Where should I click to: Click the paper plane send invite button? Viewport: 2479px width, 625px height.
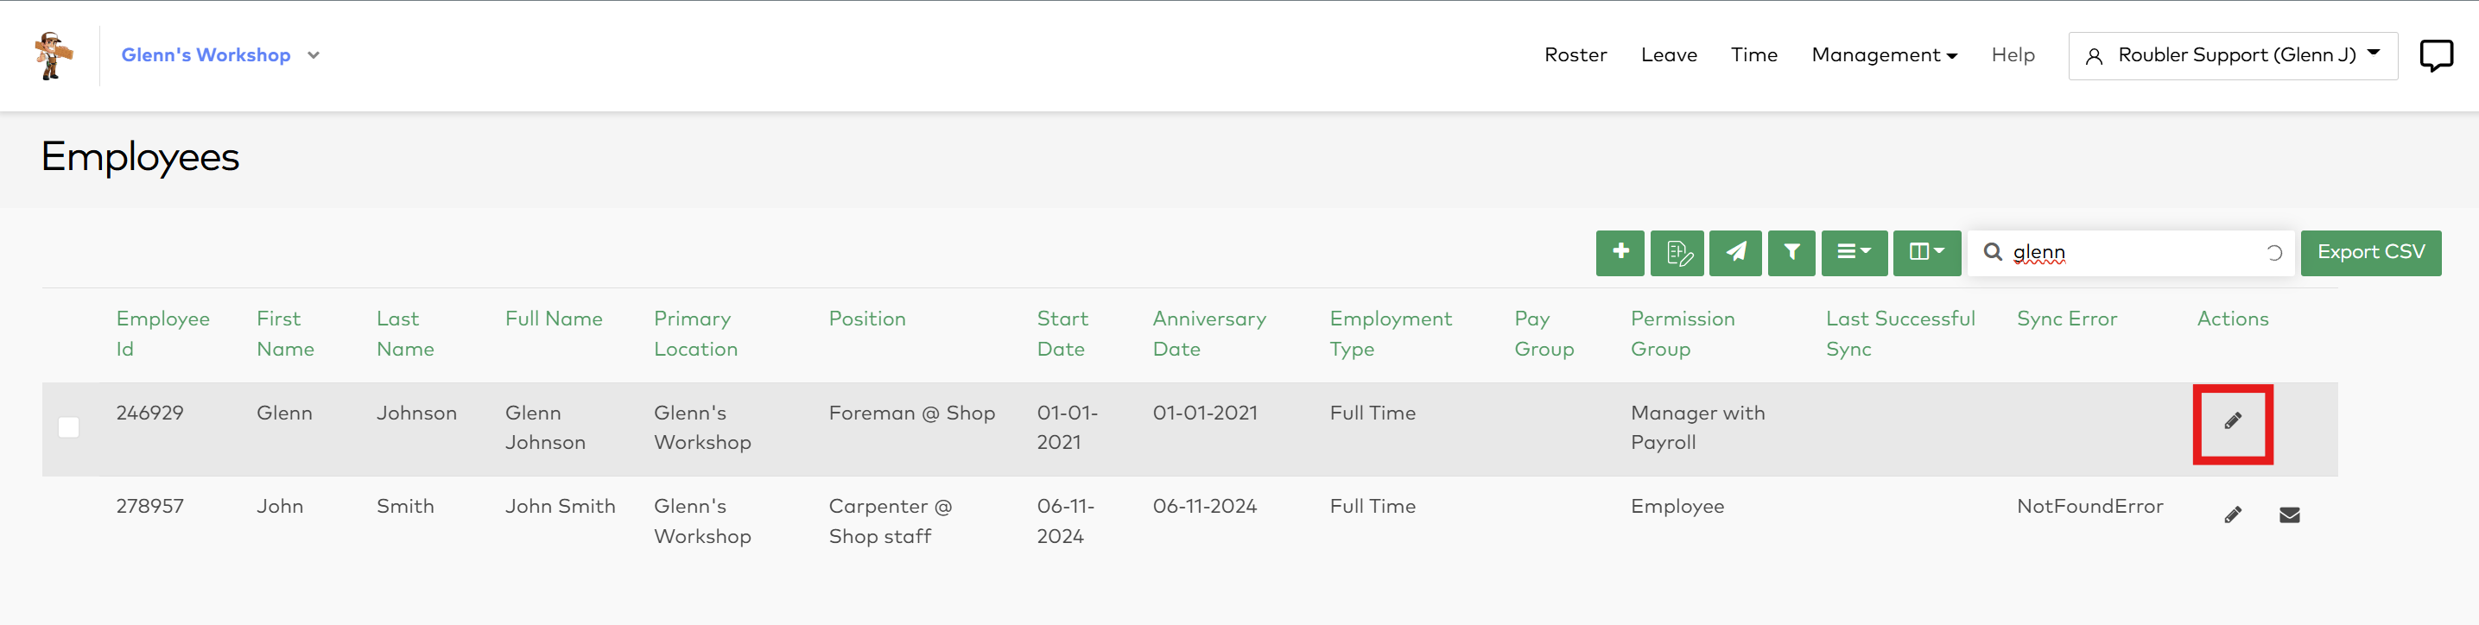click(1735, 252)
